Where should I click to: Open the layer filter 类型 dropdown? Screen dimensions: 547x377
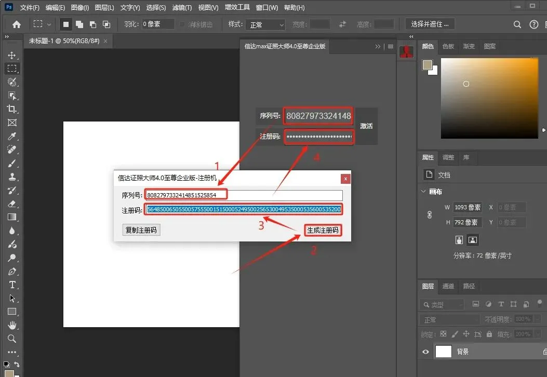tap(442, 304)
